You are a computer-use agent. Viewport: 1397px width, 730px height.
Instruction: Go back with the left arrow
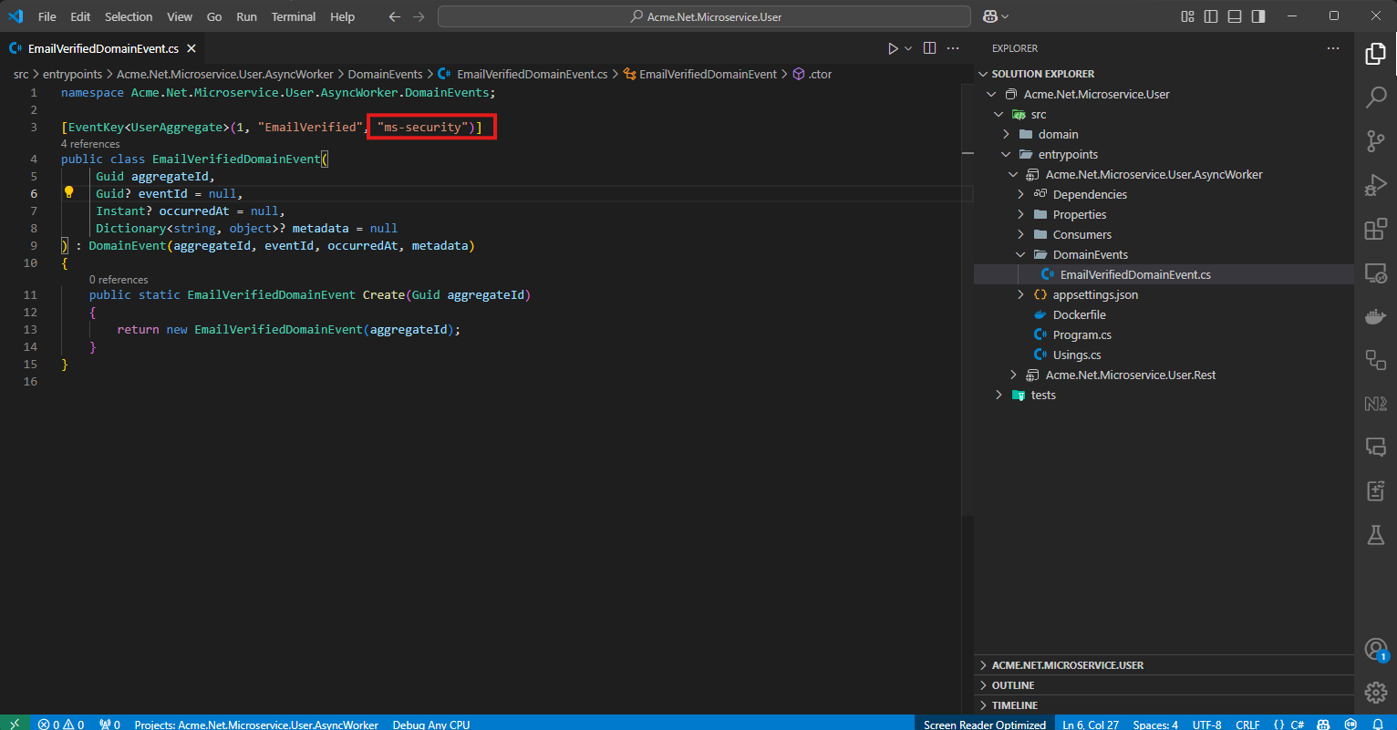[394, 16]
